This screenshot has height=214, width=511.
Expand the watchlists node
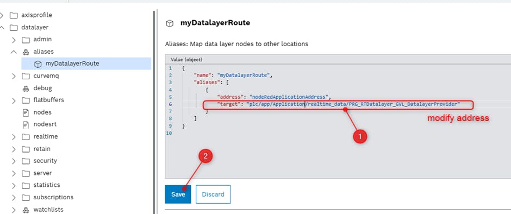[x=14, y=210]
